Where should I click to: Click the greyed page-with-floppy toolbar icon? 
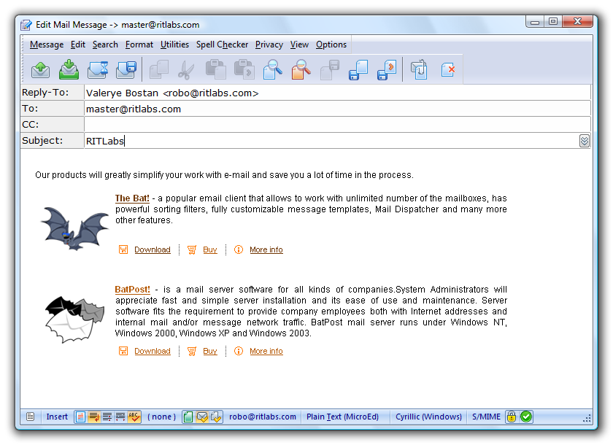(x=330, y=70)
